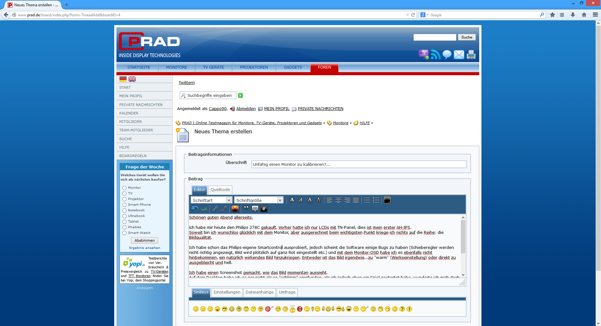Insert image using the picture icon

(x=235, y=209)
